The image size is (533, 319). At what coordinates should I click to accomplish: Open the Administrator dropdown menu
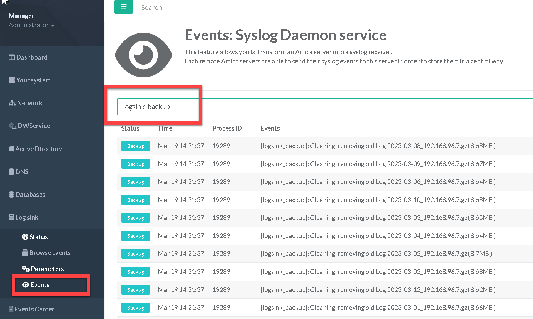31,25
